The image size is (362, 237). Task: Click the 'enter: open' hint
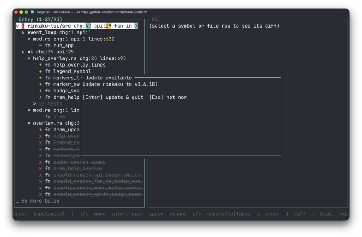(x=127, y=213)
